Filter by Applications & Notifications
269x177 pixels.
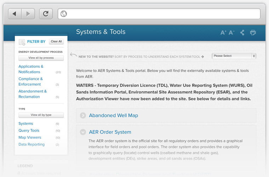click(x=31, y=69)
